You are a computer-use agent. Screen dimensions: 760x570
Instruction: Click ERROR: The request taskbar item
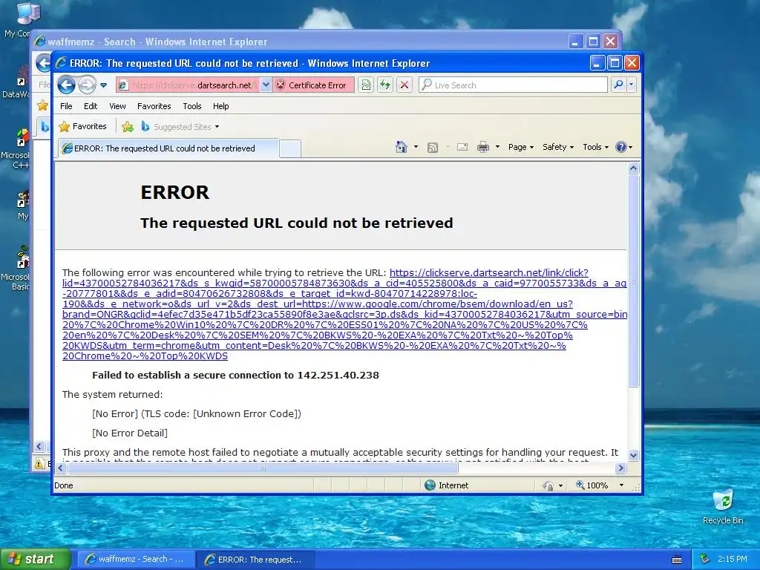pos(255,560)
